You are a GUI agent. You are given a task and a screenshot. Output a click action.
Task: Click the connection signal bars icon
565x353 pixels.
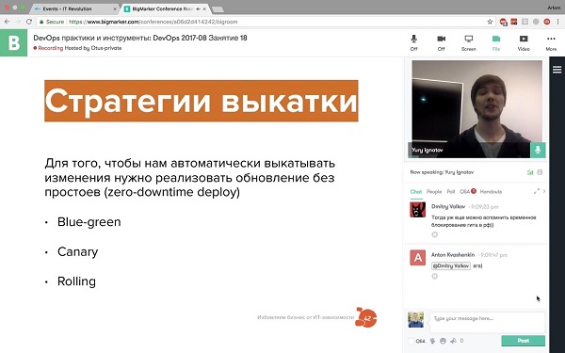(530, 172)
